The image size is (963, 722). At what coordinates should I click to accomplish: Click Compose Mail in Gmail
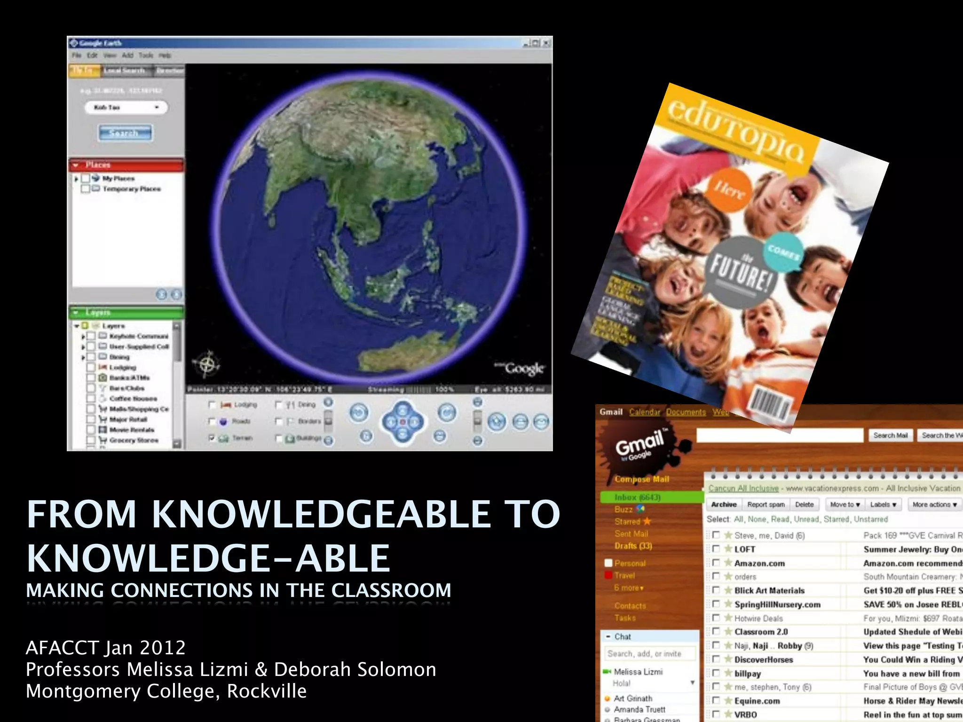(641, 479)
